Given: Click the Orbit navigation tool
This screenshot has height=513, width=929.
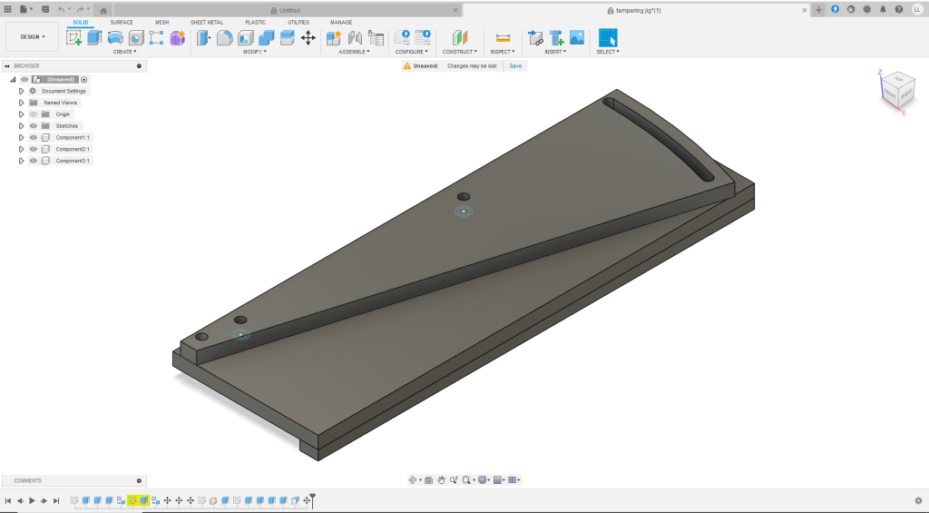Looking at the screenshot, I should pyautogui.click(x=413, y=479).
